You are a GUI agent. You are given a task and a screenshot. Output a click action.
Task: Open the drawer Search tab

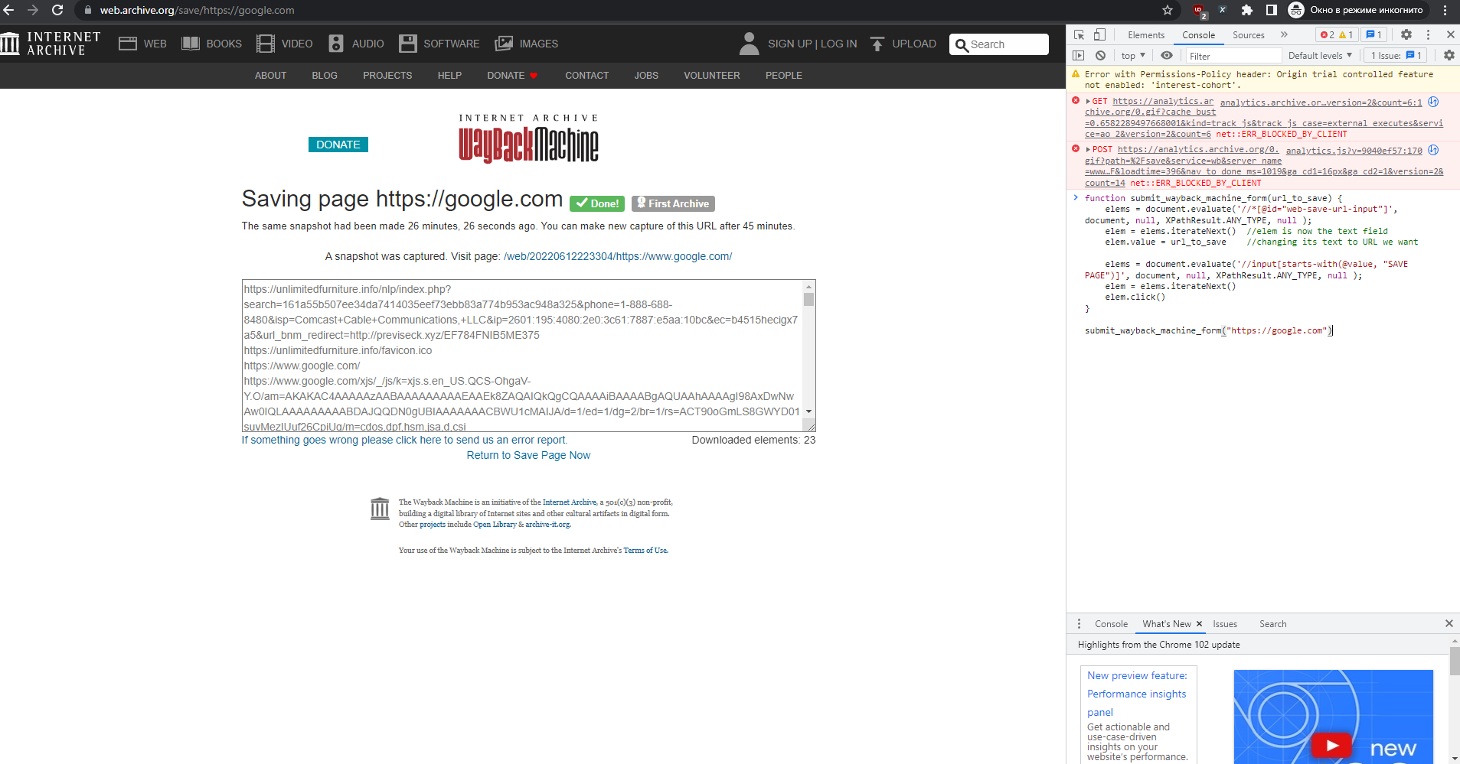coord(1273,624)
